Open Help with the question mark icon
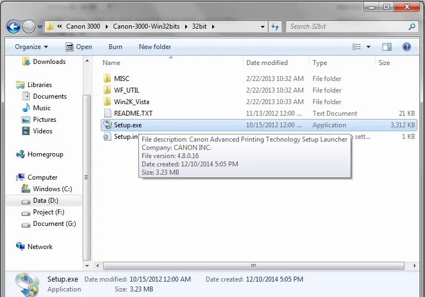 [407, 47]
